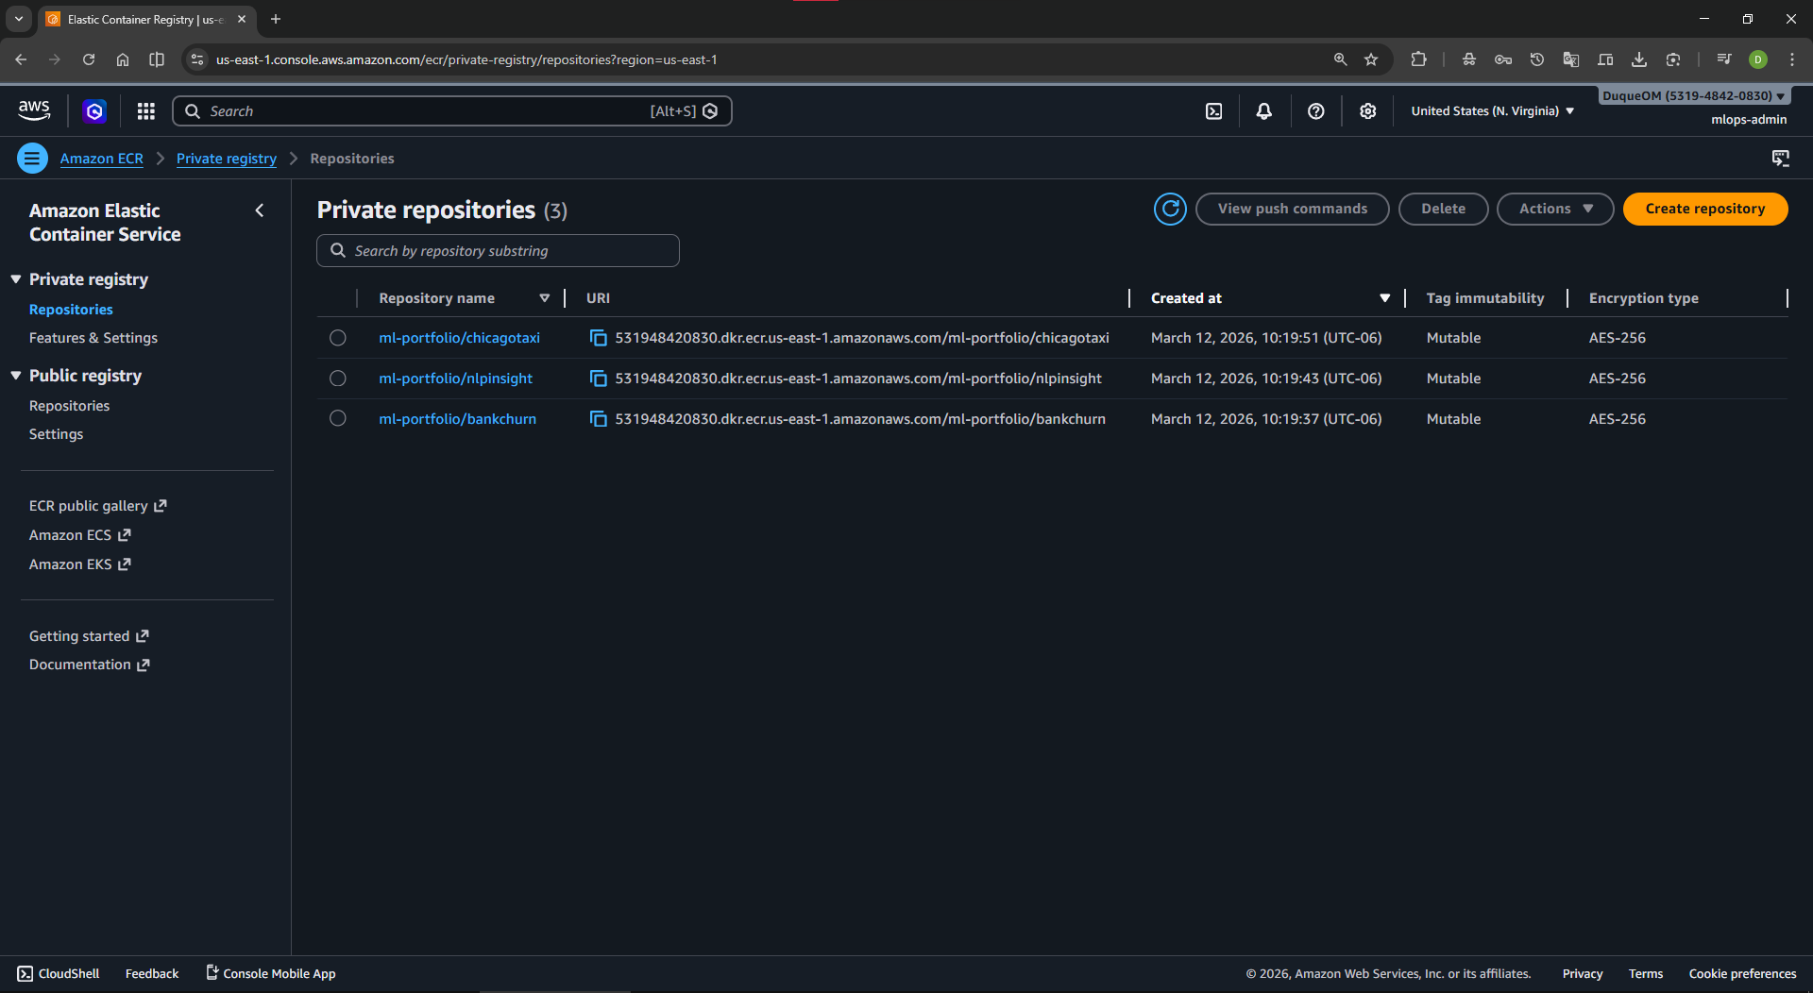Expand the region selector N. Virginia
The width and height of the screenshot is (1813, 993).
(x=1492, y=111)
